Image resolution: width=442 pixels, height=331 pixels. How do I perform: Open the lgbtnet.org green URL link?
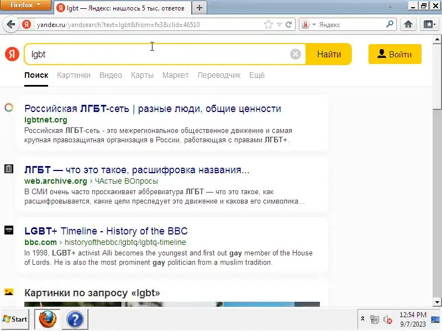tap(46, 120)
